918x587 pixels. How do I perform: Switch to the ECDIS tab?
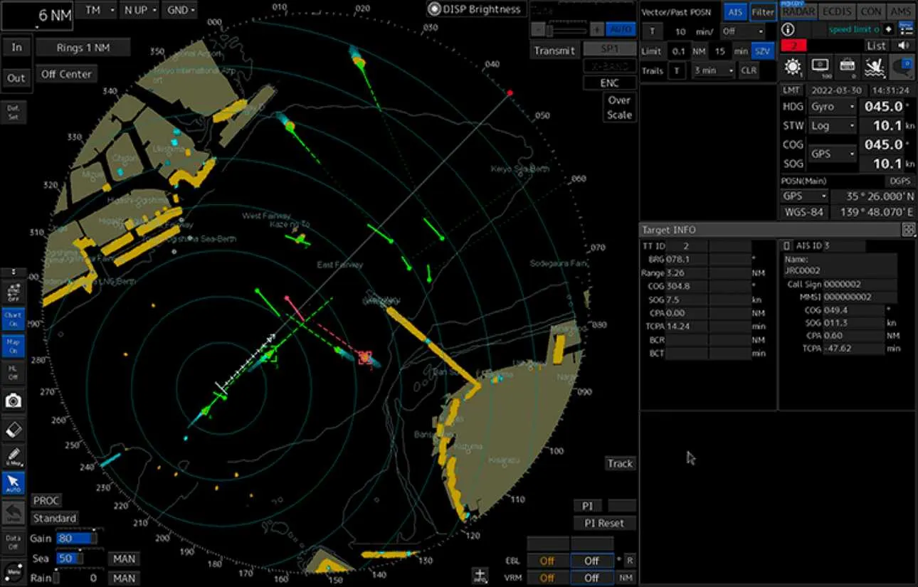click(835, 11)
